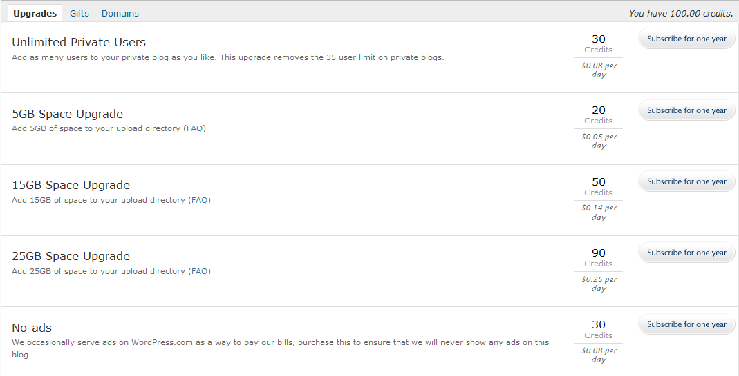
Task: Click the '5GB Space Upgrade' heading
Action: point(67,114)
